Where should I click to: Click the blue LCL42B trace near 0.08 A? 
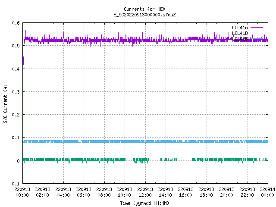pyautogui.click(x=145, y=141)
